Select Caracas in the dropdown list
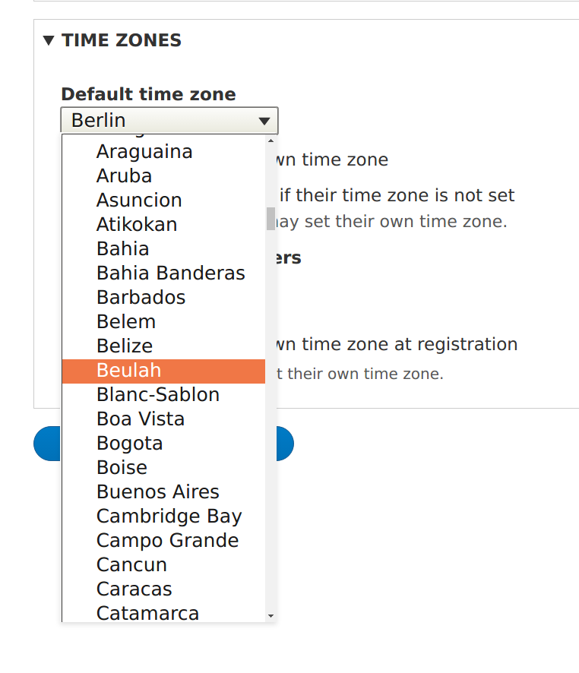The width and height of the screenshot is (579, 673). (134, 589)
